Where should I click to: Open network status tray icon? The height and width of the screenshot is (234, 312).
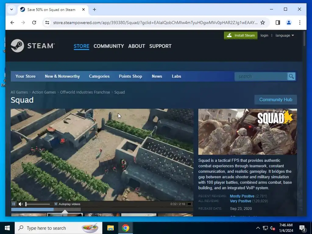(x=265, y=228)
